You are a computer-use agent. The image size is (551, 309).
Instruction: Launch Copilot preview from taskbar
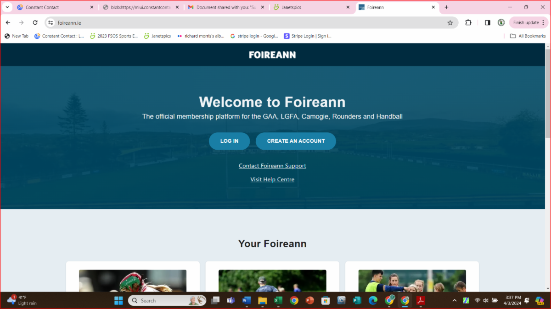540,300
